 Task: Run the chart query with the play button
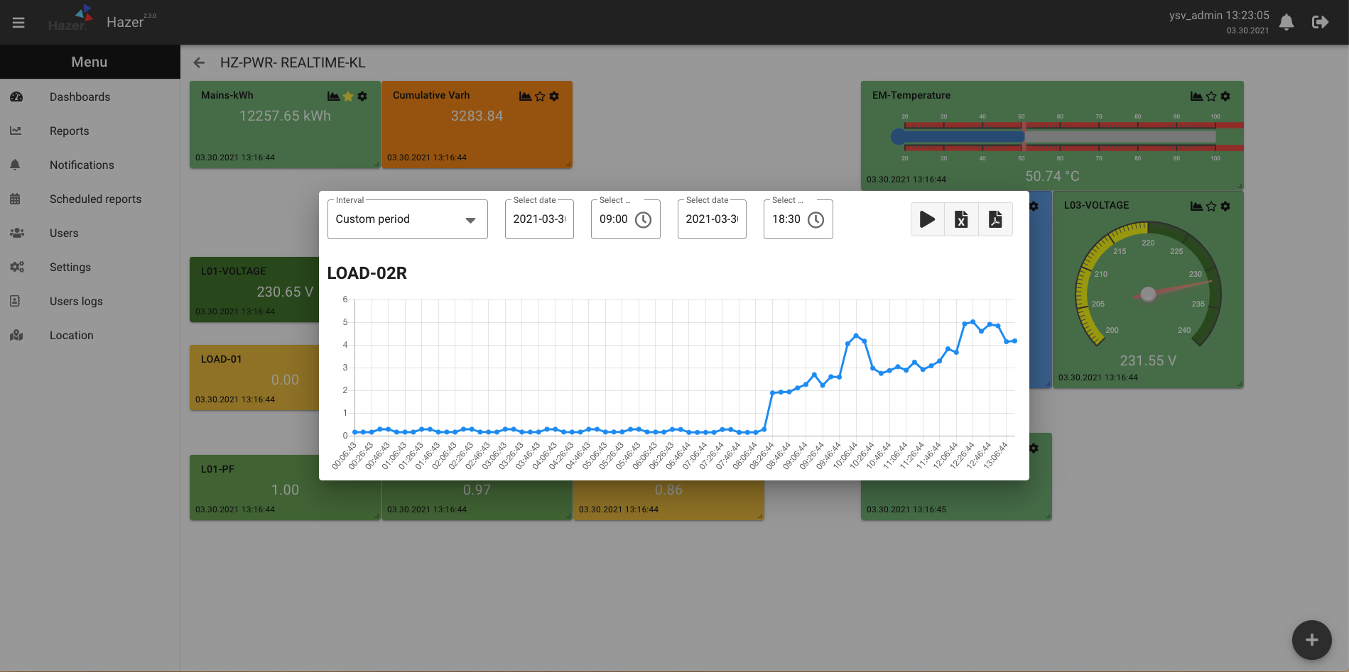tap(927, 219)
